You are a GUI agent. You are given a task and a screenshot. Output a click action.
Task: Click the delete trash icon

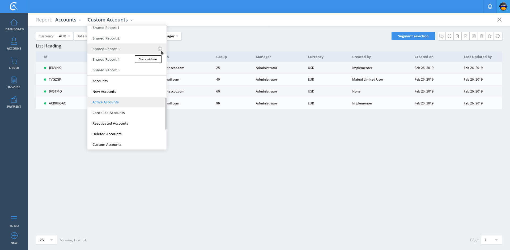coord(482,36)
